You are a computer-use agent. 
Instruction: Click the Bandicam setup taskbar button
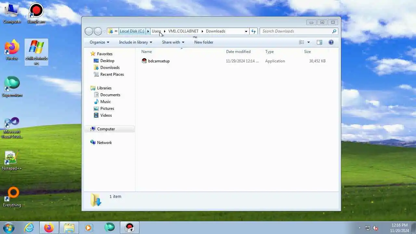click(130, 227)
